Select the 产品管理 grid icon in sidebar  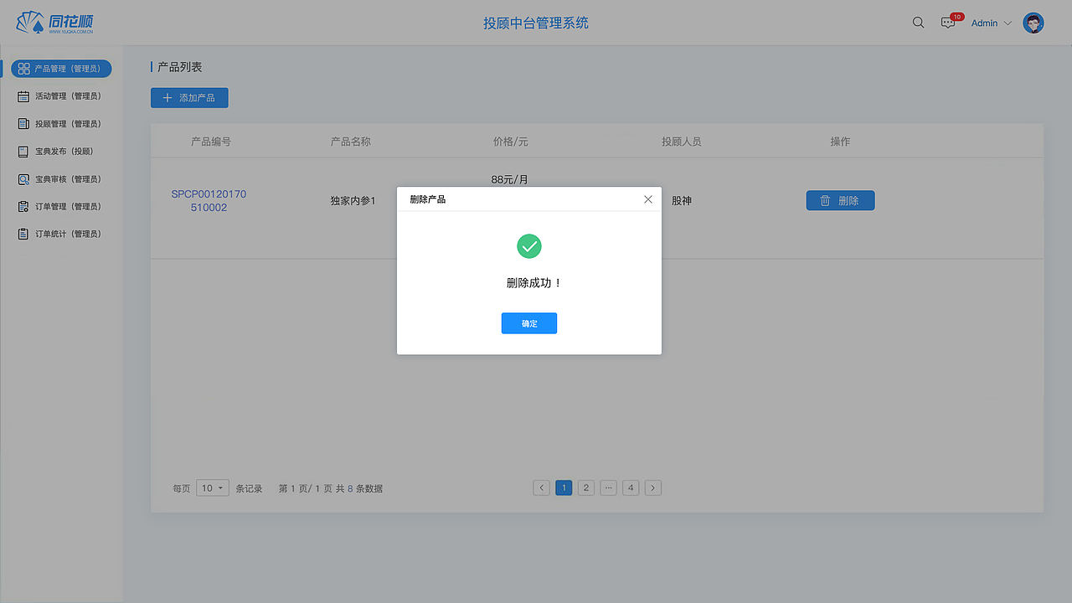click(23, 69)
